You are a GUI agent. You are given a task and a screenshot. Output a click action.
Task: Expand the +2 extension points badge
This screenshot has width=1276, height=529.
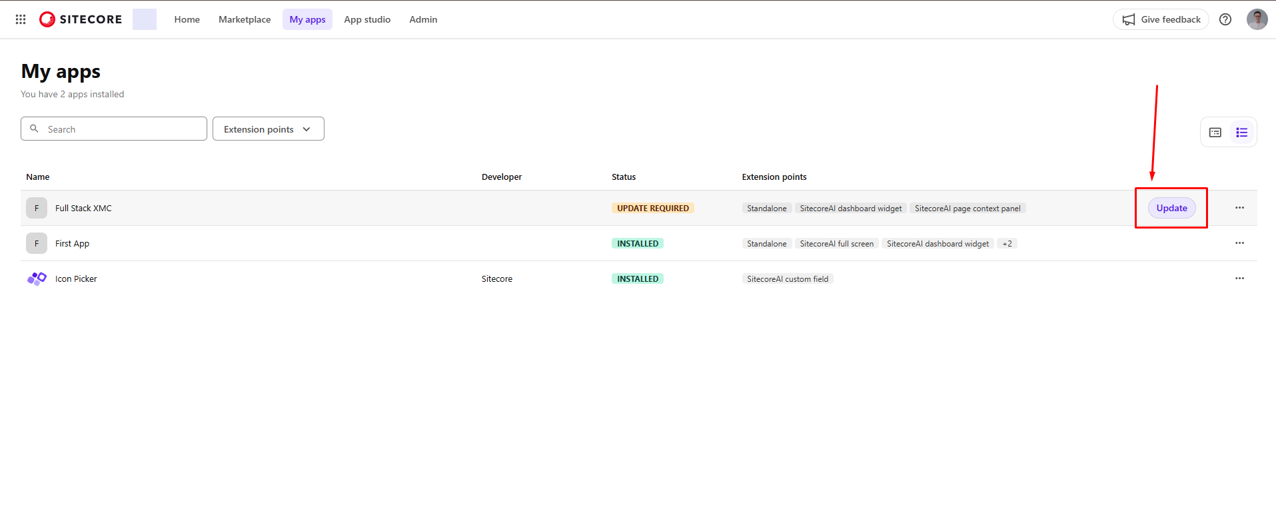[1007, 244]
